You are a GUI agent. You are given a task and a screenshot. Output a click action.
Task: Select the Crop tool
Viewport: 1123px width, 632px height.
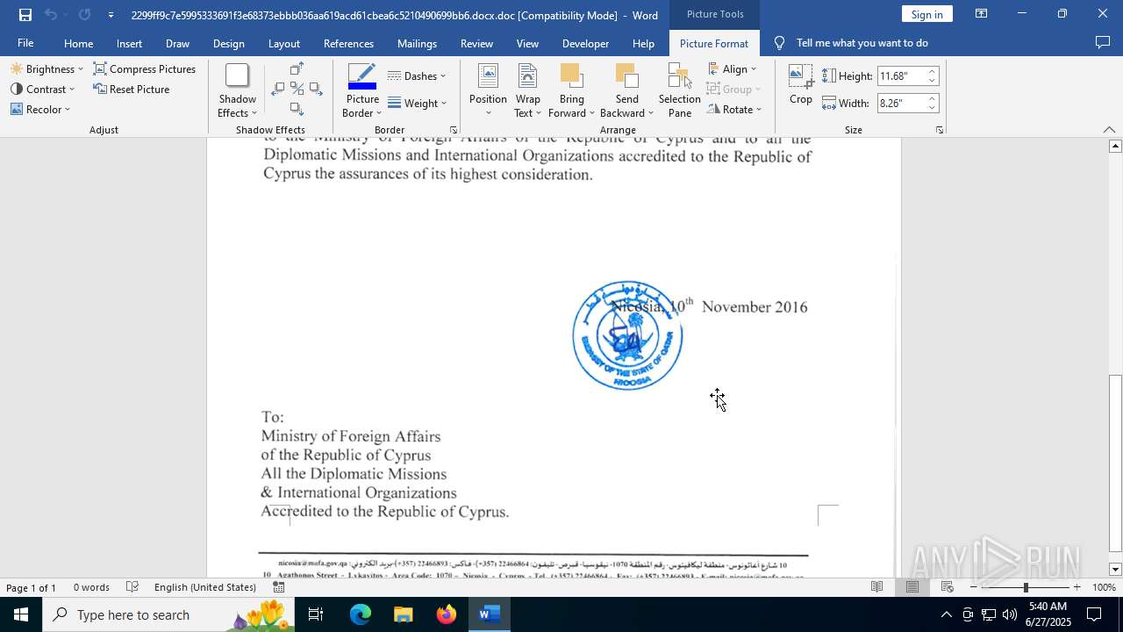coord(801,84)
